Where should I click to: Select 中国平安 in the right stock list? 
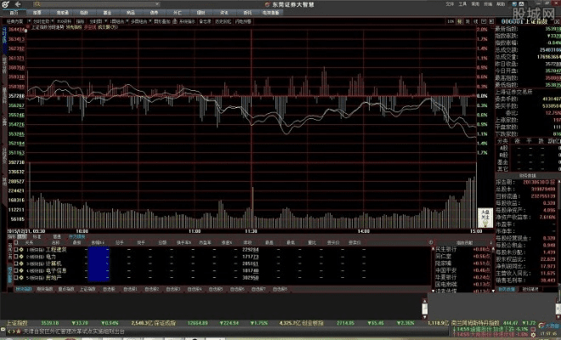[441, 270]
